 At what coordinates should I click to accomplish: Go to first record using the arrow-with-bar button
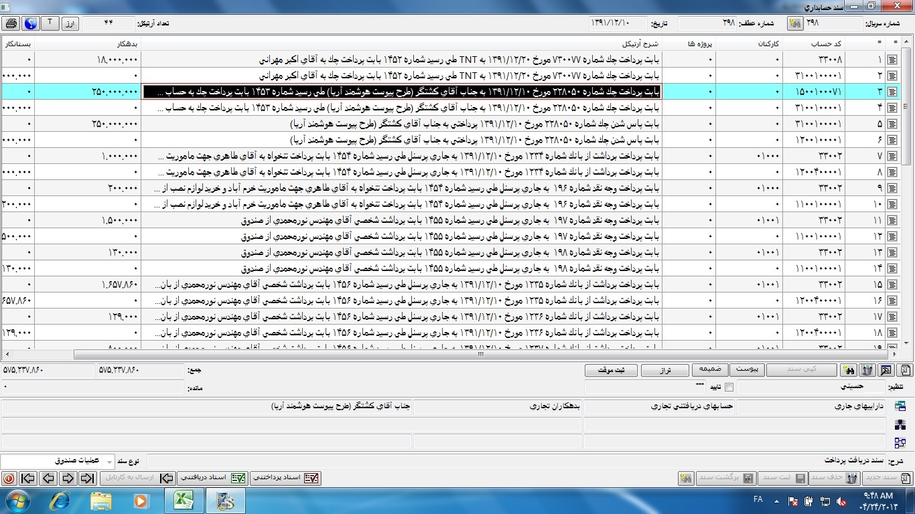pos(28,479)
